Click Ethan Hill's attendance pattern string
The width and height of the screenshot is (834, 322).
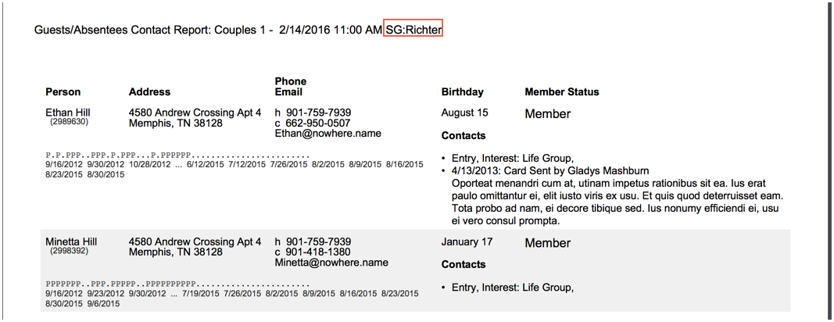point(177,156)
